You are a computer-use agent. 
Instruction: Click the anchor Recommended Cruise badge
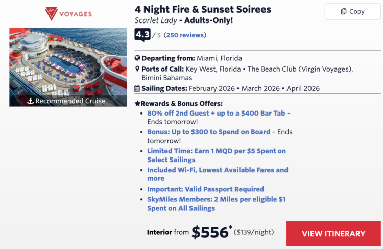68,101
